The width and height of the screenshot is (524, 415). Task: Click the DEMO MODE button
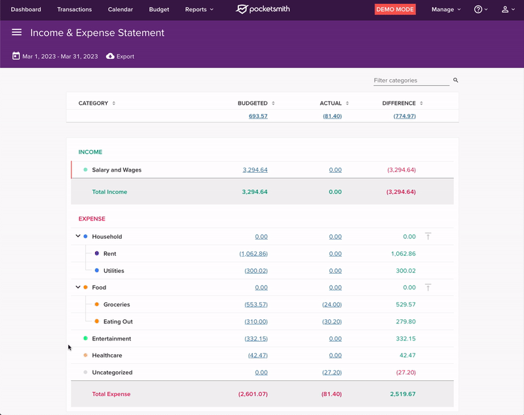pyautogui.click(x=395, y=10)
